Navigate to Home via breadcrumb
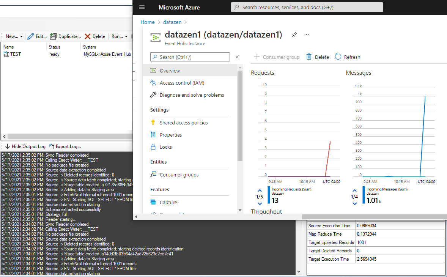This screenshot has height=277, width=447. coord(148,22)
